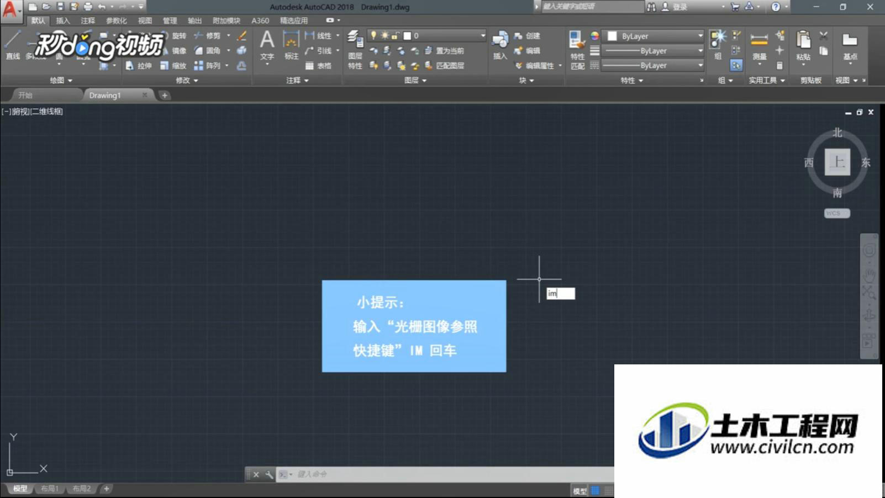The image size is (885, 498).
Task: Select the Line (直线) drawing tool
Action: point(12,45)
